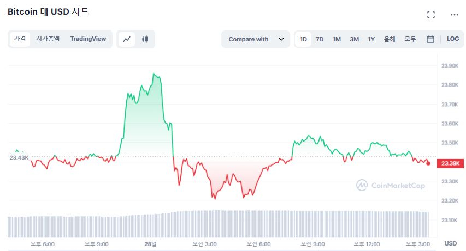Show the 1M time range
This screenshot has width=466, height=251.
pyautogui.click(x=337, y=39)
